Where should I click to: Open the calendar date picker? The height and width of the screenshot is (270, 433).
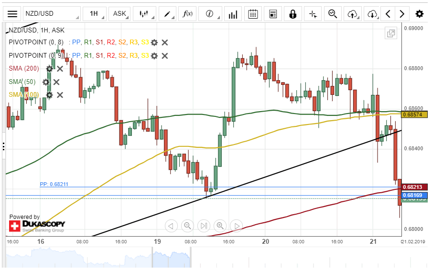(253, 13)
